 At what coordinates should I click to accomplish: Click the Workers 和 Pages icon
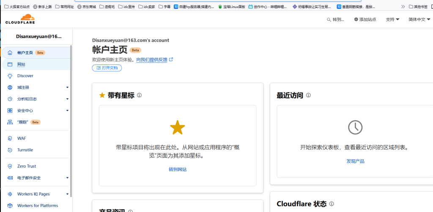[10, 194]
